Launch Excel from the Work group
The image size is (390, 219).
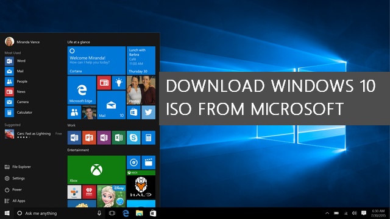pyautogui.click(x=119, y=137)
